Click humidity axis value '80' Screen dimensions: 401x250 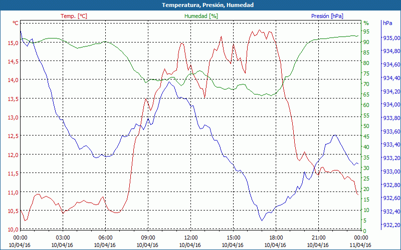[366, 63]
